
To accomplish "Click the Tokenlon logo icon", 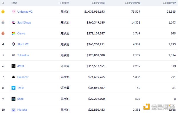I will pos(14,55).
